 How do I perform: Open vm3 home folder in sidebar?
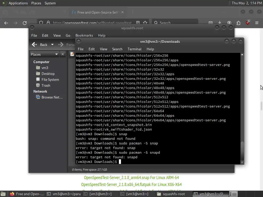tap(42, 68)
